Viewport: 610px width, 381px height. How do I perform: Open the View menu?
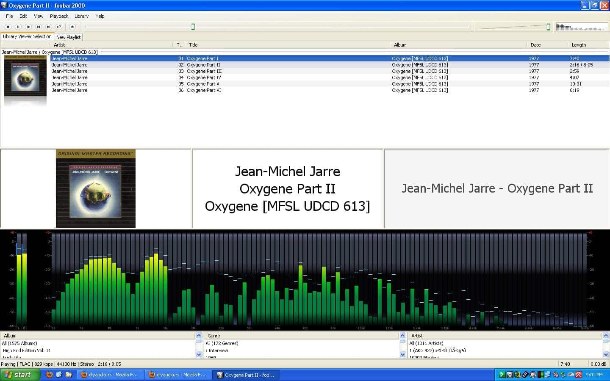coord(39,16)
